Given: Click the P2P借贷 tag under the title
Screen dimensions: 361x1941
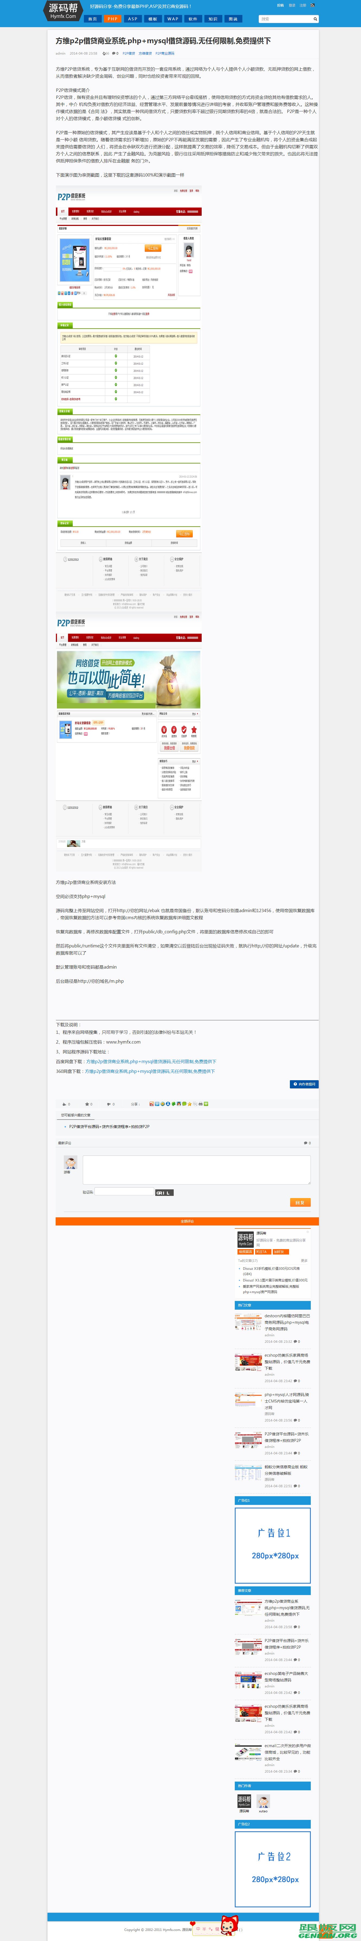Looking at the screenshot, I should (129, 53).
